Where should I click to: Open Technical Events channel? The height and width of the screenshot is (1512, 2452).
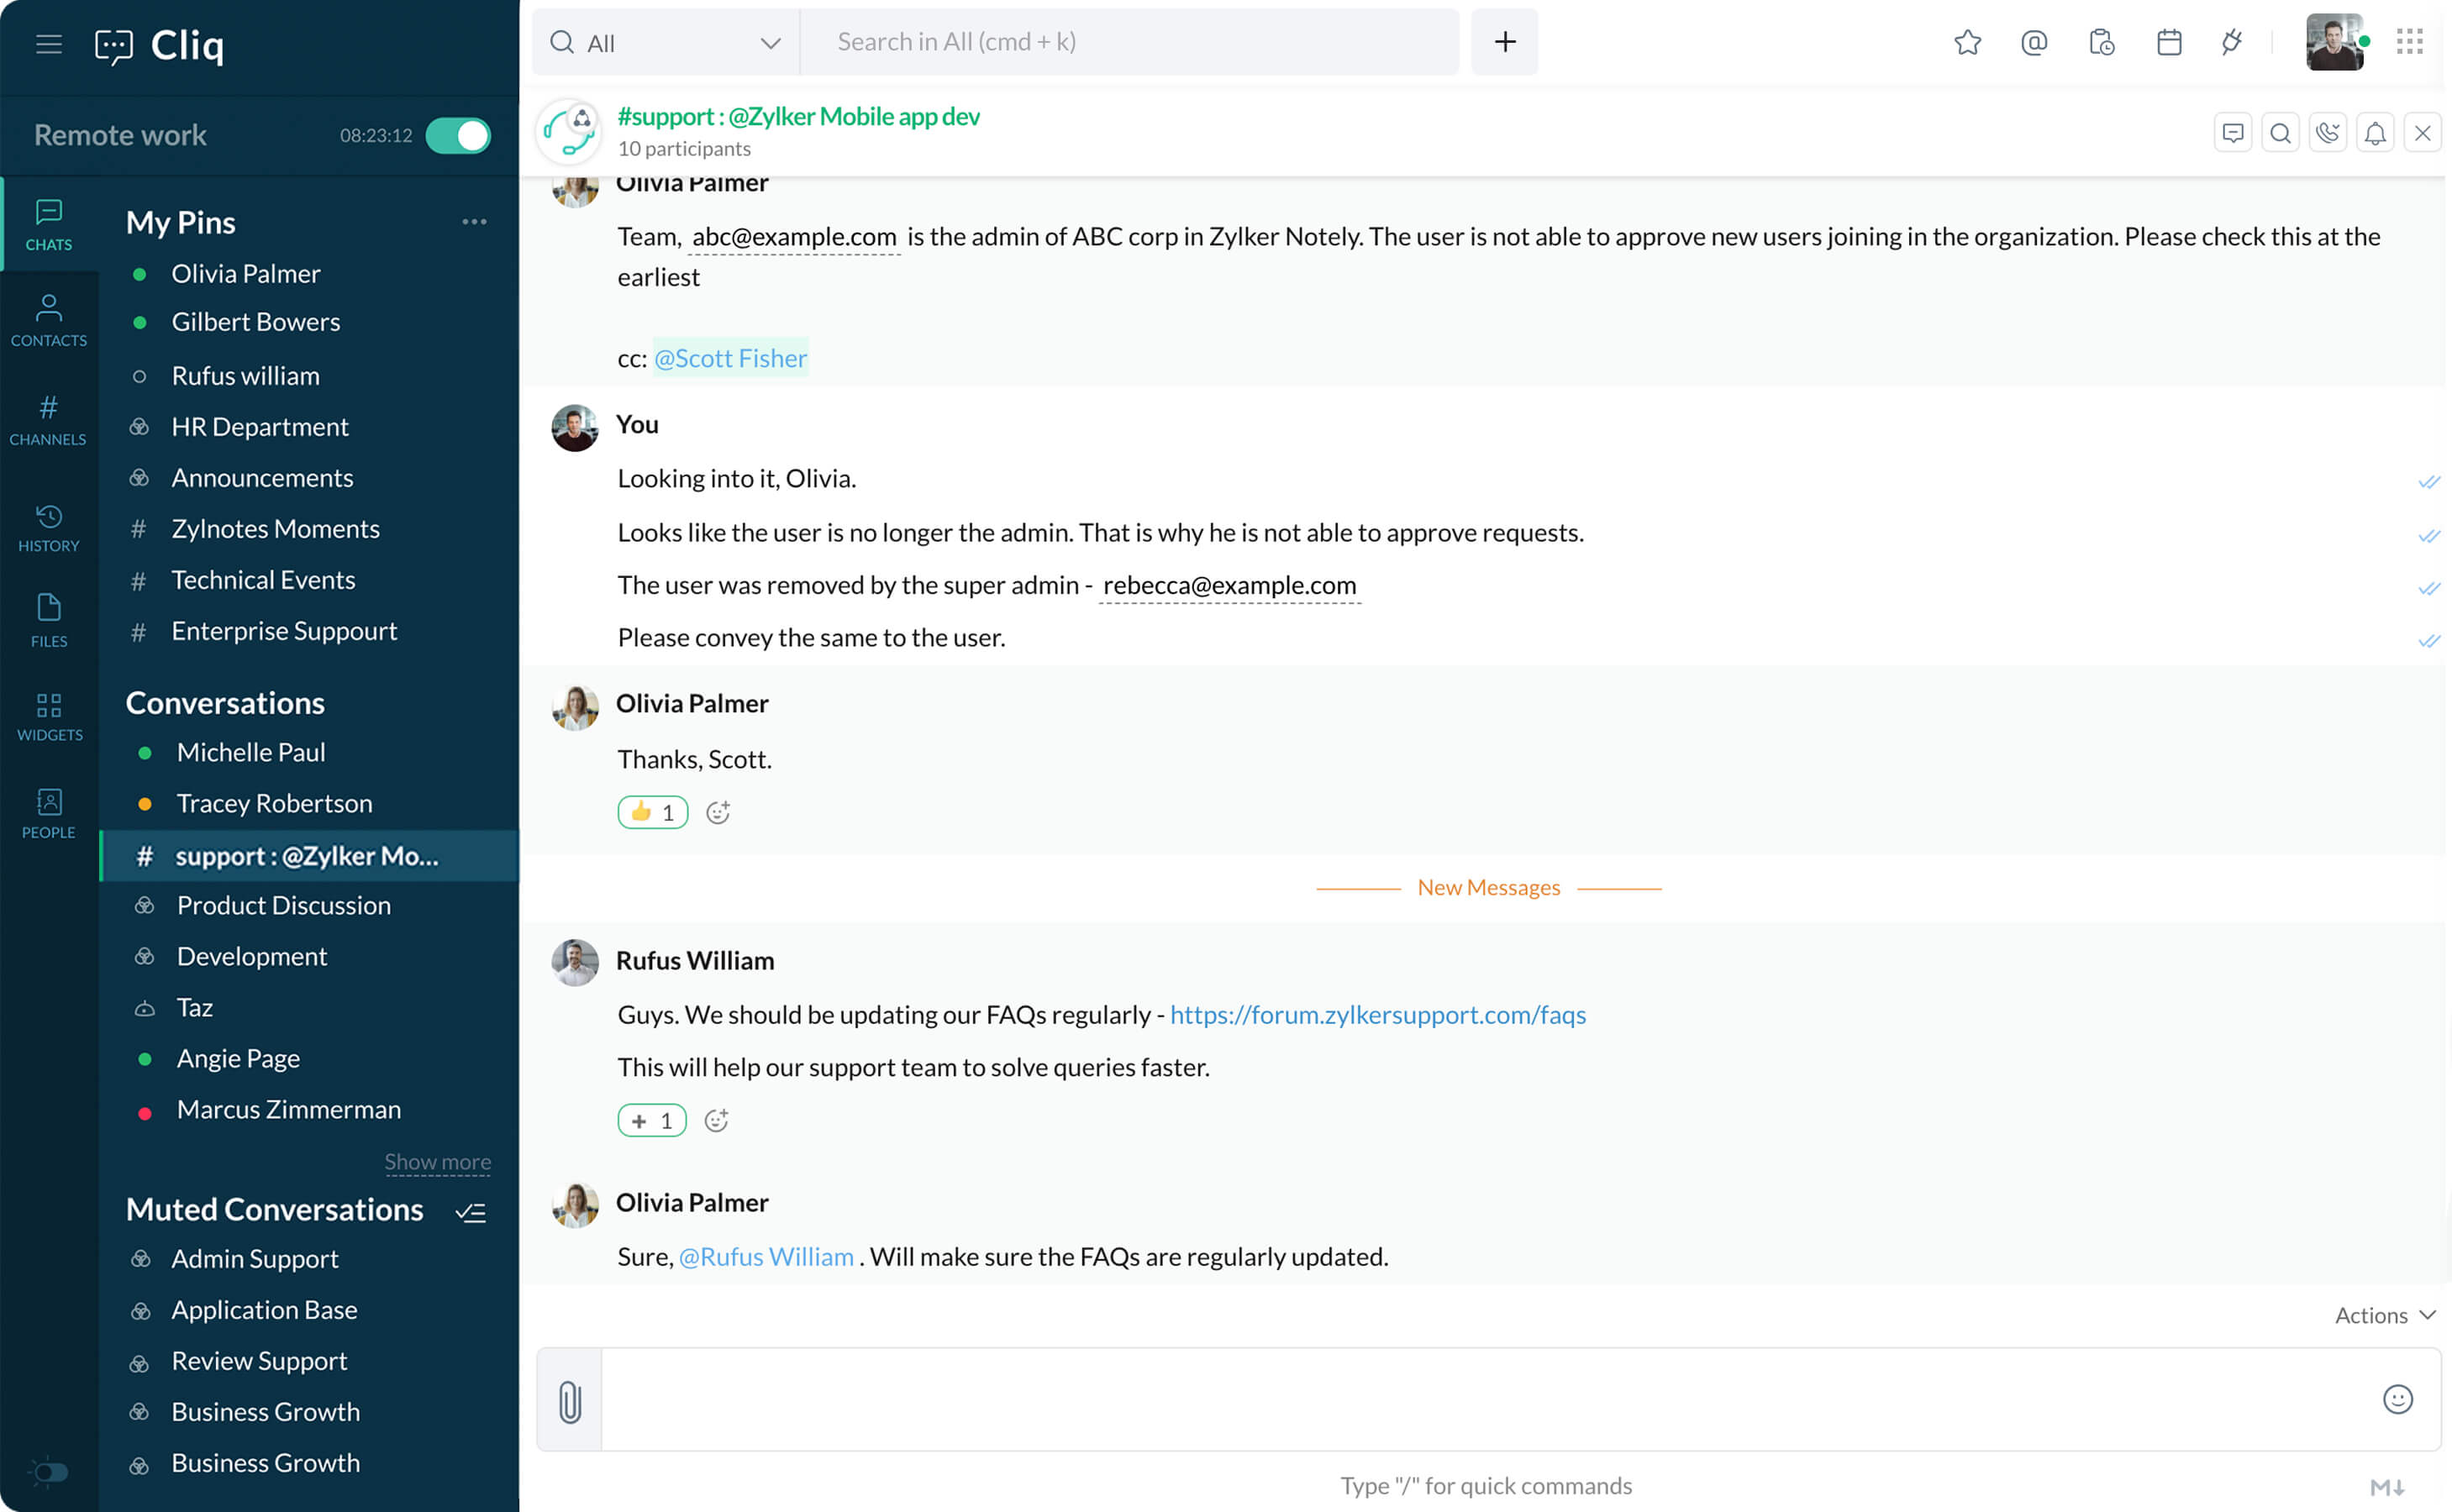(263, 580)
